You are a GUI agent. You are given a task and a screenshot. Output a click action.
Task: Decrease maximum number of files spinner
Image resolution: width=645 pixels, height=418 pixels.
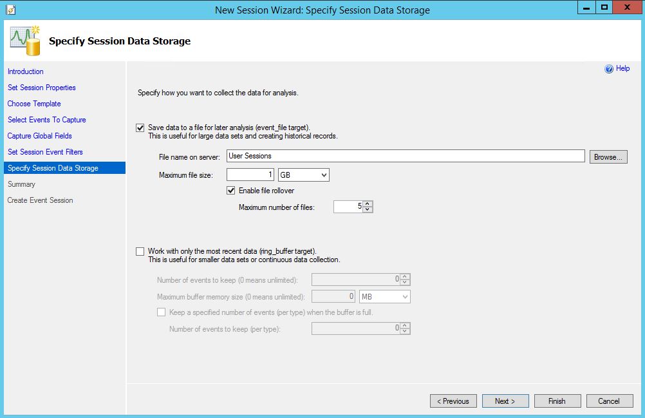click(x=368, y=209)
